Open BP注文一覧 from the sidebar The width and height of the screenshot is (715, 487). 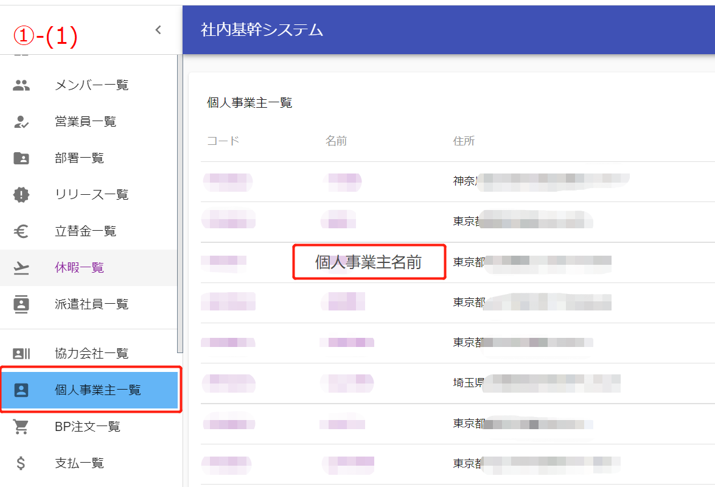click(x=88, y=427)
